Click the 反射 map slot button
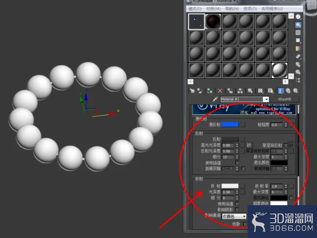This screenshot has height=238, width=317. tap(243, 139)
